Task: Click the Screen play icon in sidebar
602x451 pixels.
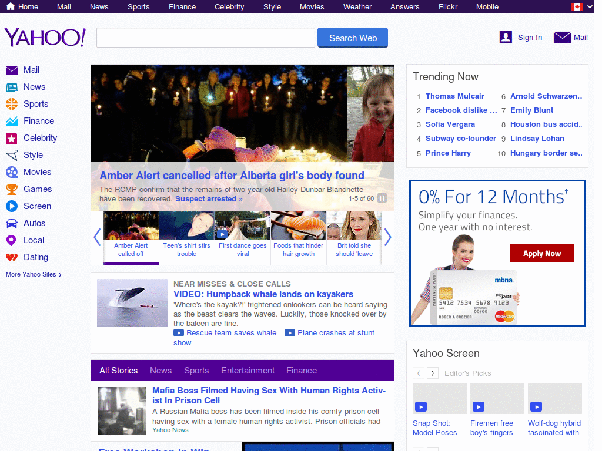Action: tap(12, 206)
